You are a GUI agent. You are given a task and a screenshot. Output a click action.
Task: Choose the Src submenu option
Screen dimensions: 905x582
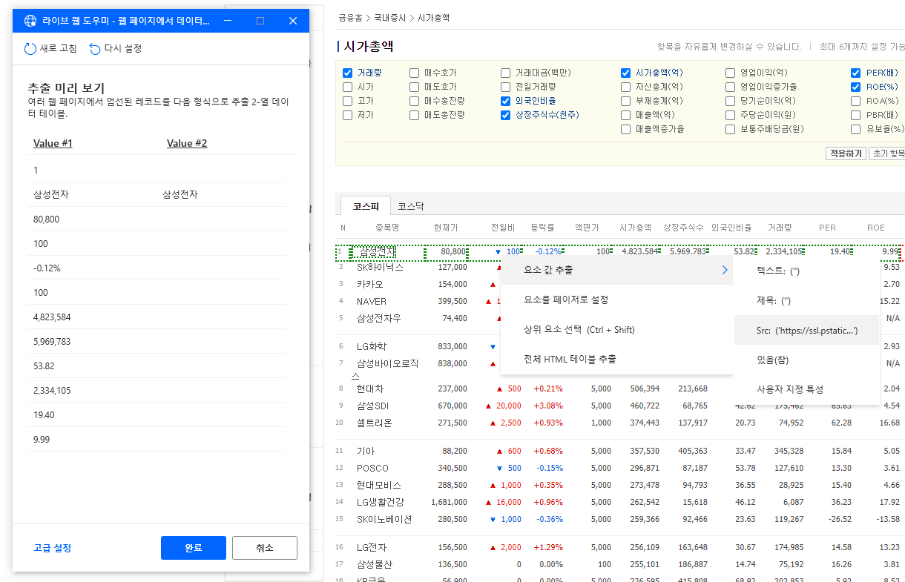(x=806, y=331)
